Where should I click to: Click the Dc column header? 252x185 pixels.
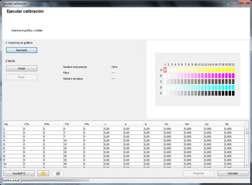pyautogui.click(x=174, y=124)
